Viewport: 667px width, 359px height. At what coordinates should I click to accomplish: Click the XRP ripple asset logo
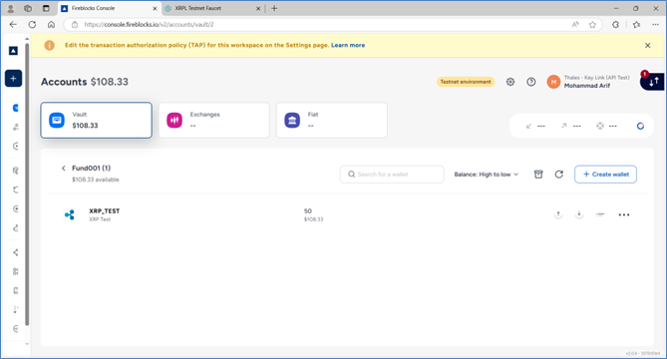[x=70, y=214]
